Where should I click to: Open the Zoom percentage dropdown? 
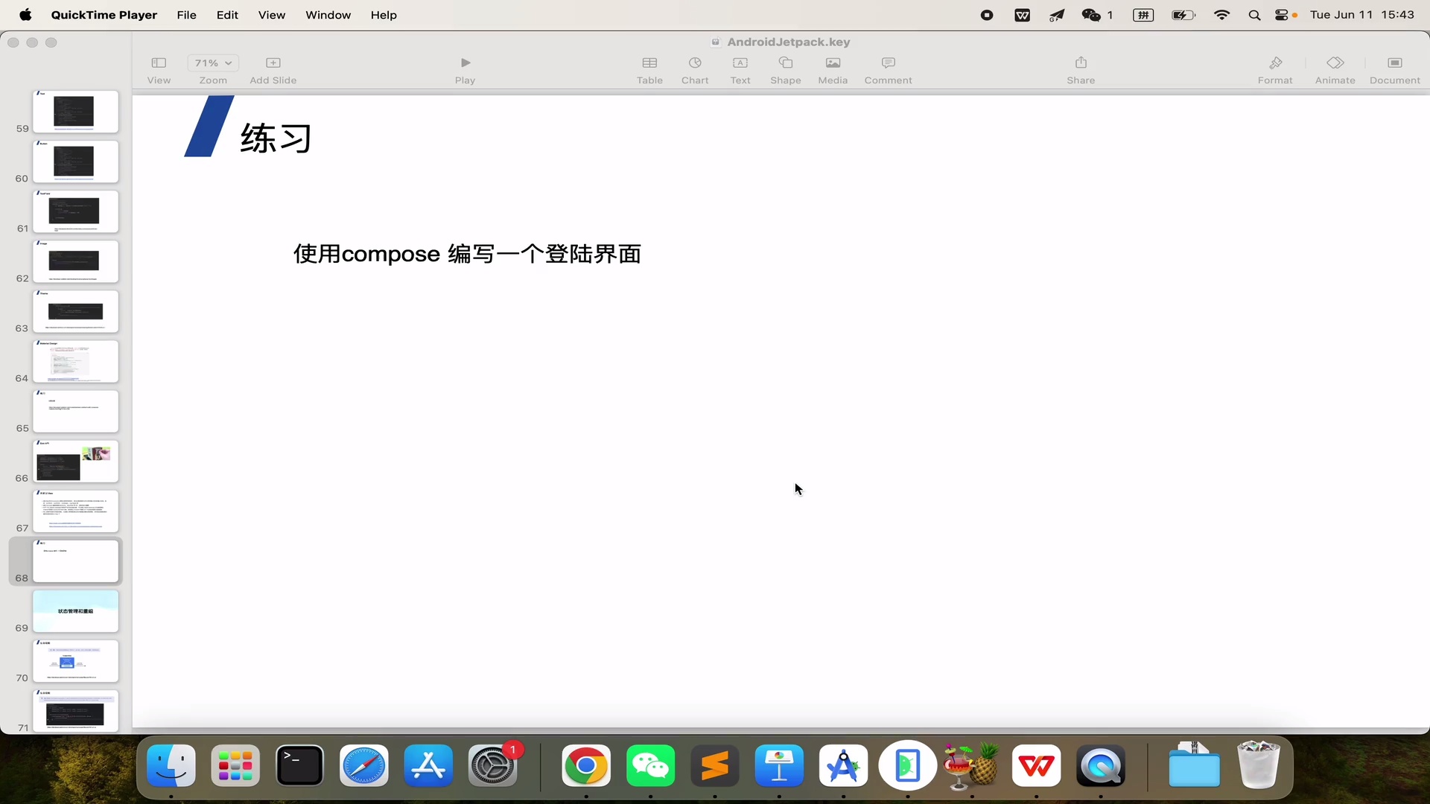click(212, 63)
